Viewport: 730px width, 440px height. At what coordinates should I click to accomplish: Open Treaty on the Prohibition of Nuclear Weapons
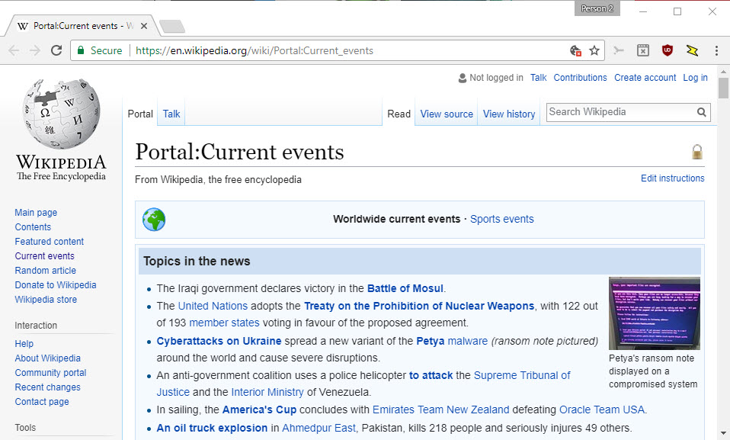tap(419, 306)
